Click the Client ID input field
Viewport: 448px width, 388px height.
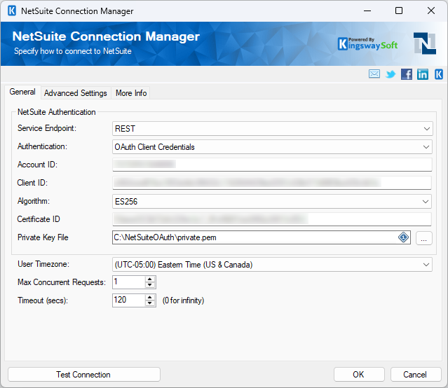tap(272, 183)
